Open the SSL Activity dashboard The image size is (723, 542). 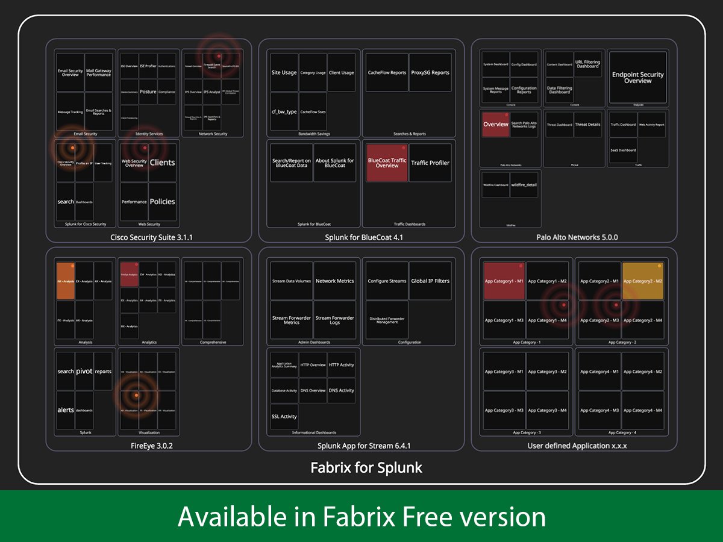tap(284, 416)
